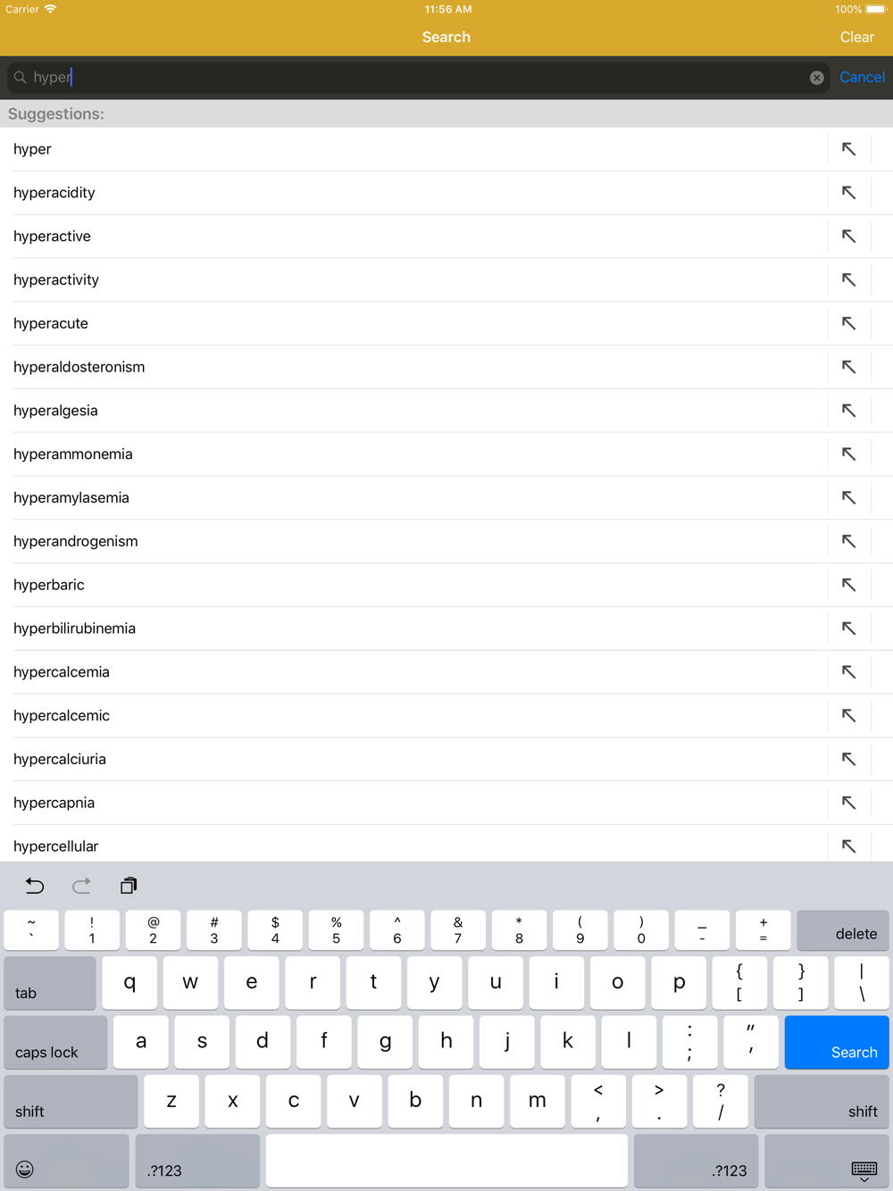Image resolution: width=893 pixels, height=1191 pixels.
Task: Tap the undo arrow above the keyboard
Action: 35,886
